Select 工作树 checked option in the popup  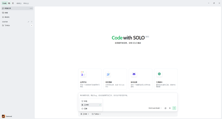91,105
